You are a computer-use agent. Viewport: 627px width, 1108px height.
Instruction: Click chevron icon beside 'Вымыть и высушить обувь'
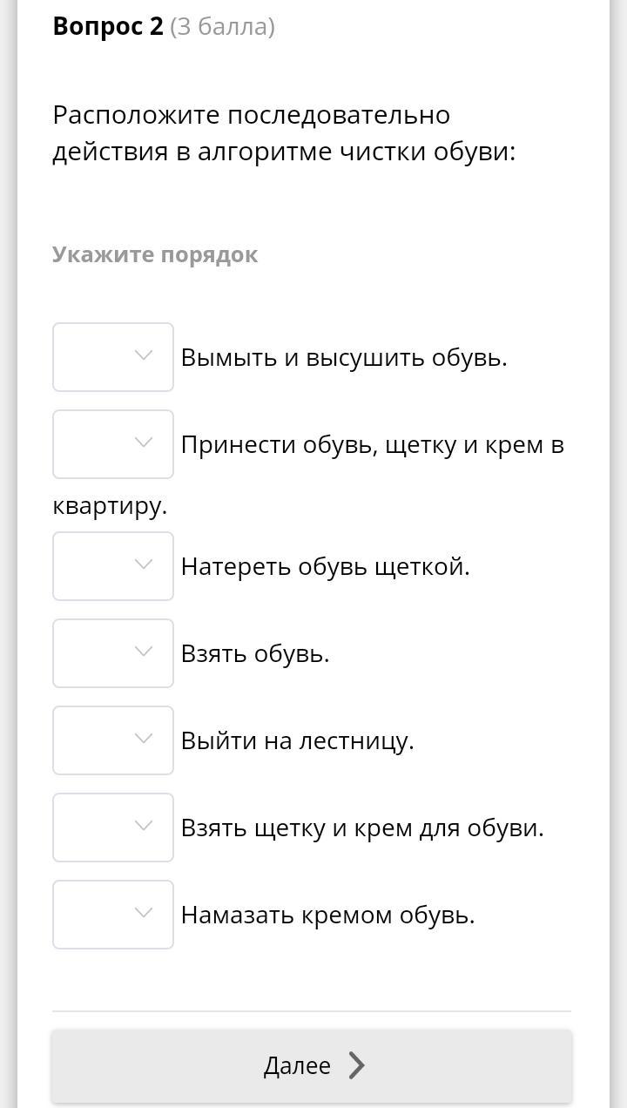pos(144,355)
